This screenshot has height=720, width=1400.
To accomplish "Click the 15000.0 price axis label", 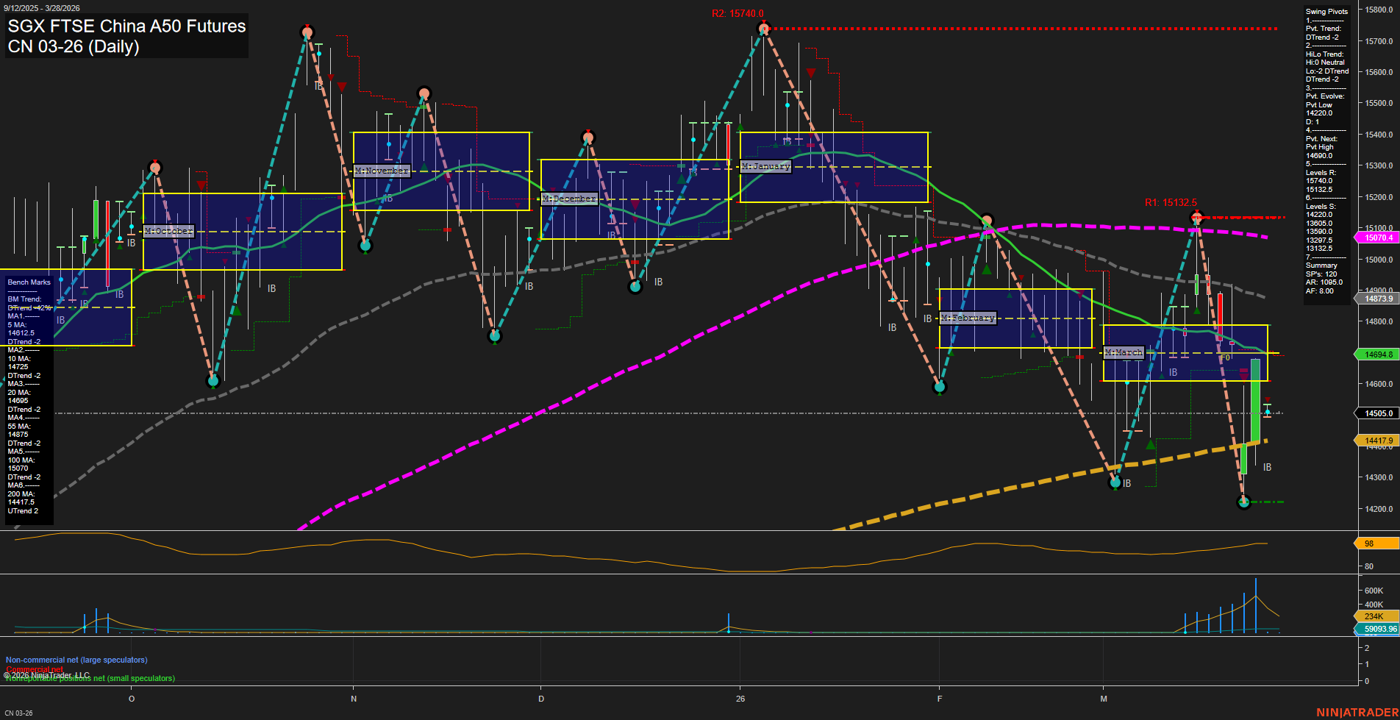I will coord(1379,260).
